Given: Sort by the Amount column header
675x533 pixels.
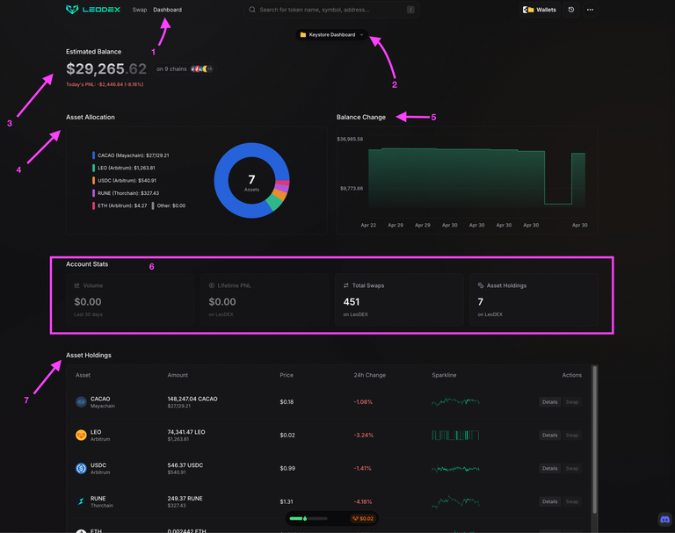Looking at the screenshot, I should click(178, 375).
